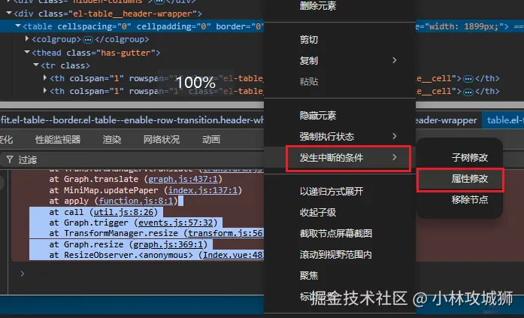
Task: Switch to the 动画 drawer tab
Action: (x=211, y=139)
